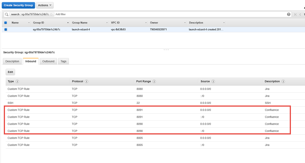Click port 8091 for source 0.0.0.0/0
The width and height of the screenshot is (305, 163).
(140, 110)
